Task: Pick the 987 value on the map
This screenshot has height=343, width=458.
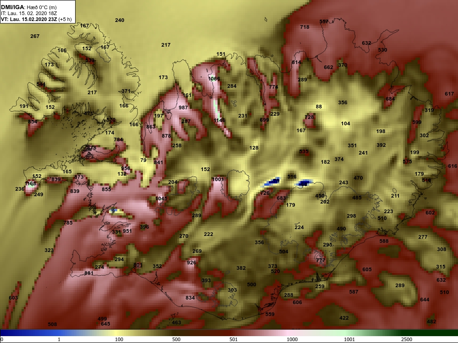Action: click(x=183, y=107)
